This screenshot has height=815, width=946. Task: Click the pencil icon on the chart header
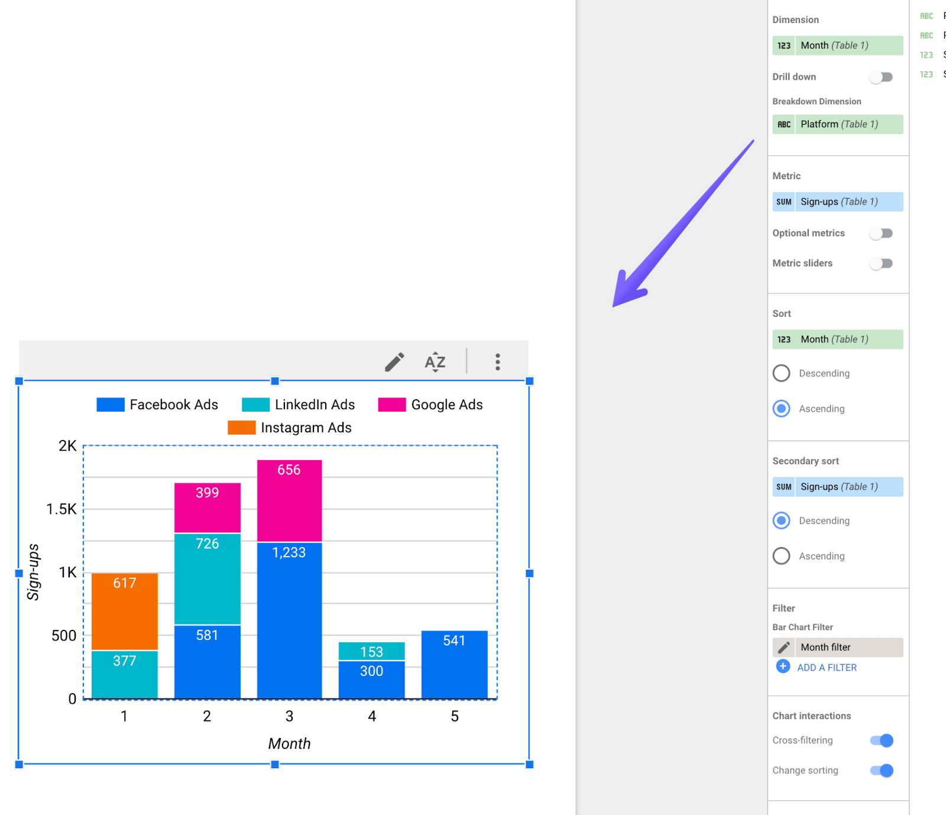394,361
